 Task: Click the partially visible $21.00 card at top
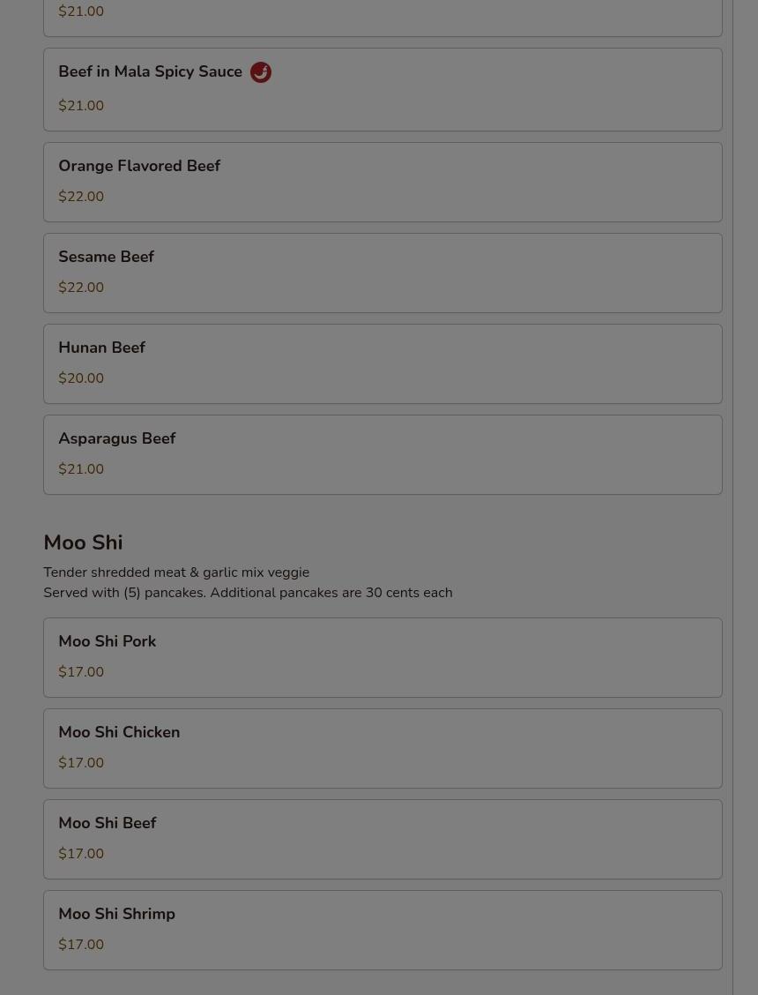pos(383,18)
